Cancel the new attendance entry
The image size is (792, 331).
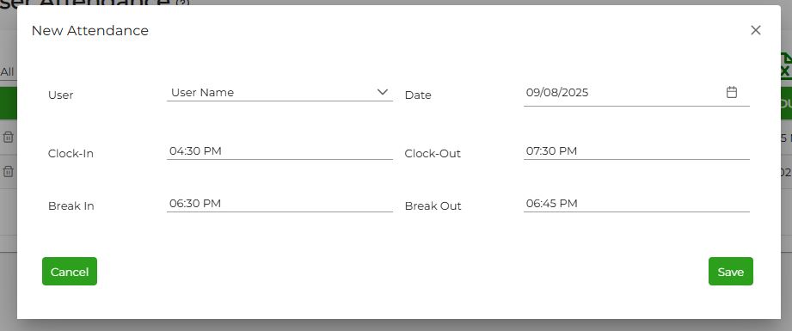click(69, 272)
